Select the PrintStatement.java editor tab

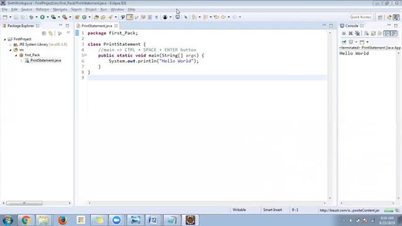point(97,26)
